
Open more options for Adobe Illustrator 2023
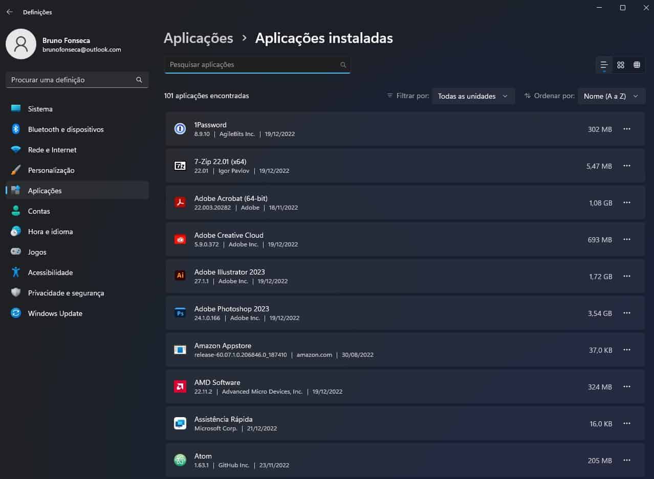[x=627, y=276]
